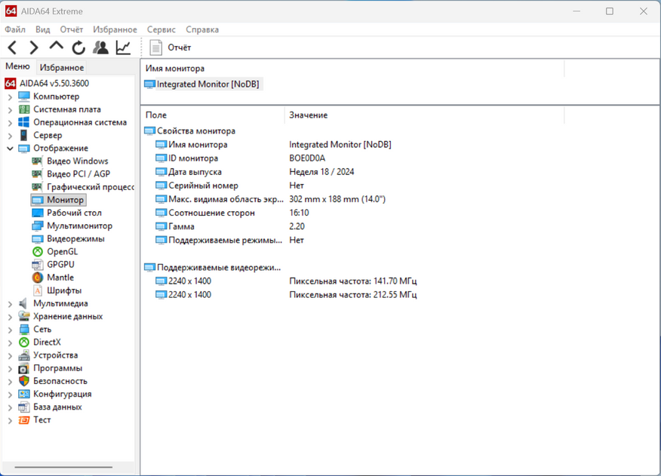Open the graph chart icon in toolbar
661x476 pixels.
tap(123, 48)
